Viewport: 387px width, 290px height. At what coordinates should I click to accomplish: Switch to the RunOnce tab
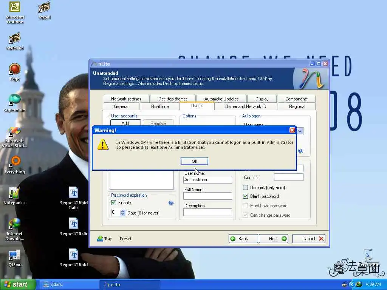click(160, 106)
